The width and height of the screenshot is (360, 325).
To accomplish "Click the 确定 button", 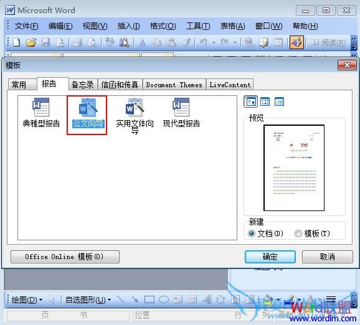I will [x=270, y=257].
